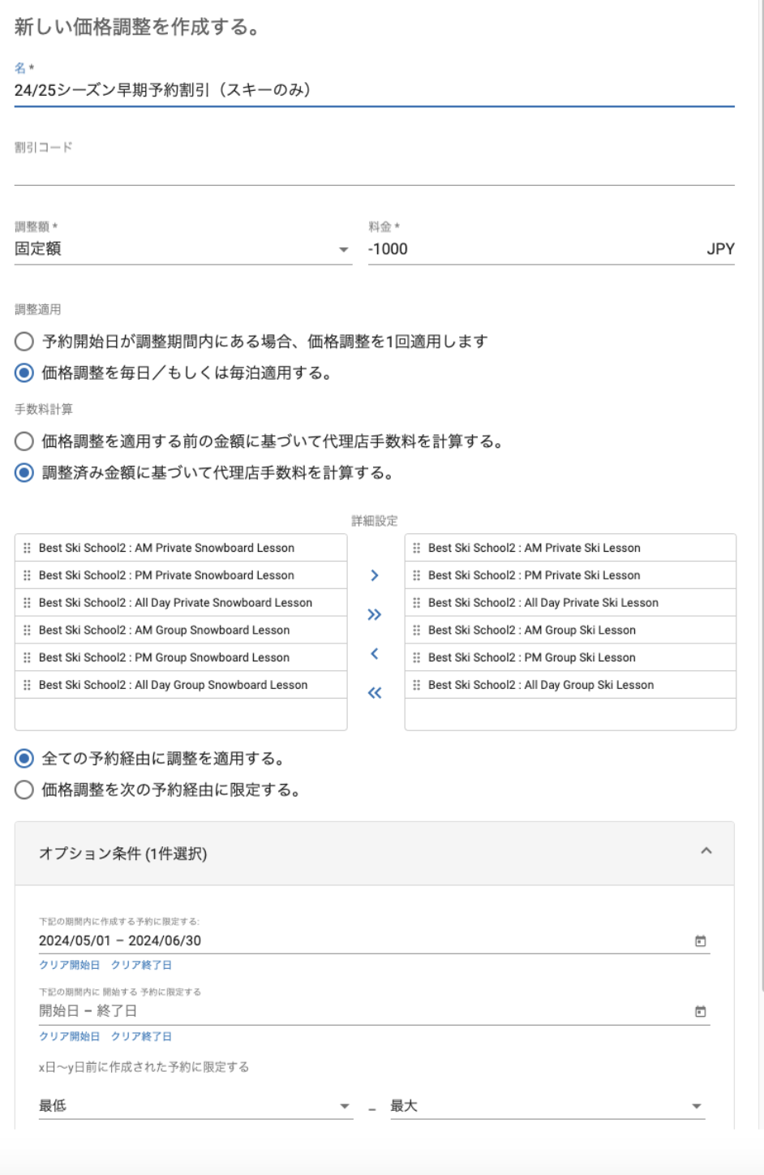Viewport: 764px width, 1175px height.
Task: Click drag handle of AM Private Ski Lesson
Action: 416,548
